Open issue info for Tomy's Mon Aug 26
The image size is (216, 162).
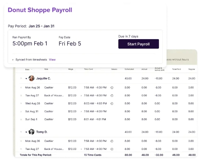pos(112,141)
